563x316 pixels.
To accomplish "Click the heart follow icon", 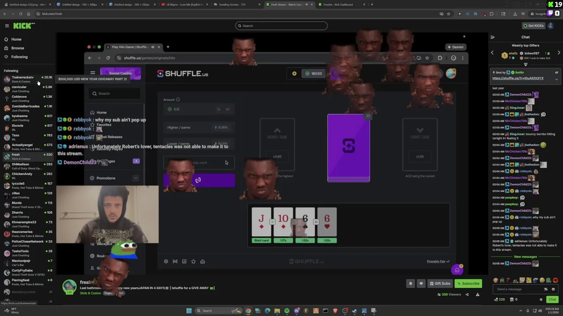I will [x=421, y=284].
